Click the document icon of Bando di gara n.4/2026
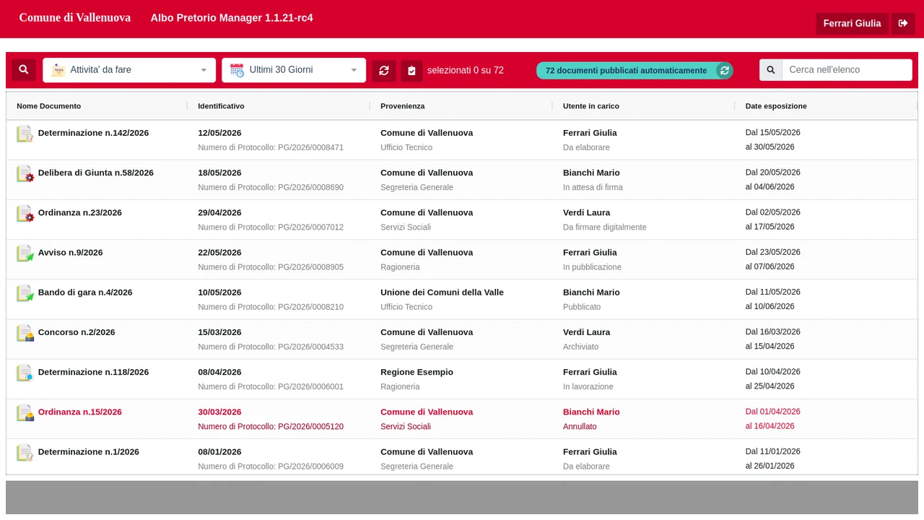 [x=25, y=292]
